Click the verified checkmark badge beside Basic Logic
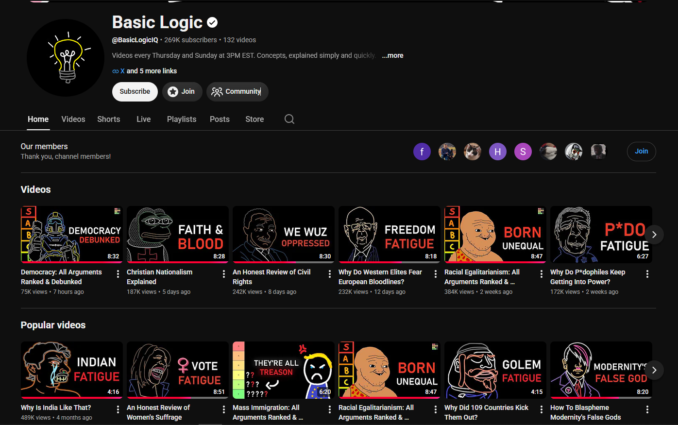This screenshot has height=425, width=678. [x=212, y=22]
